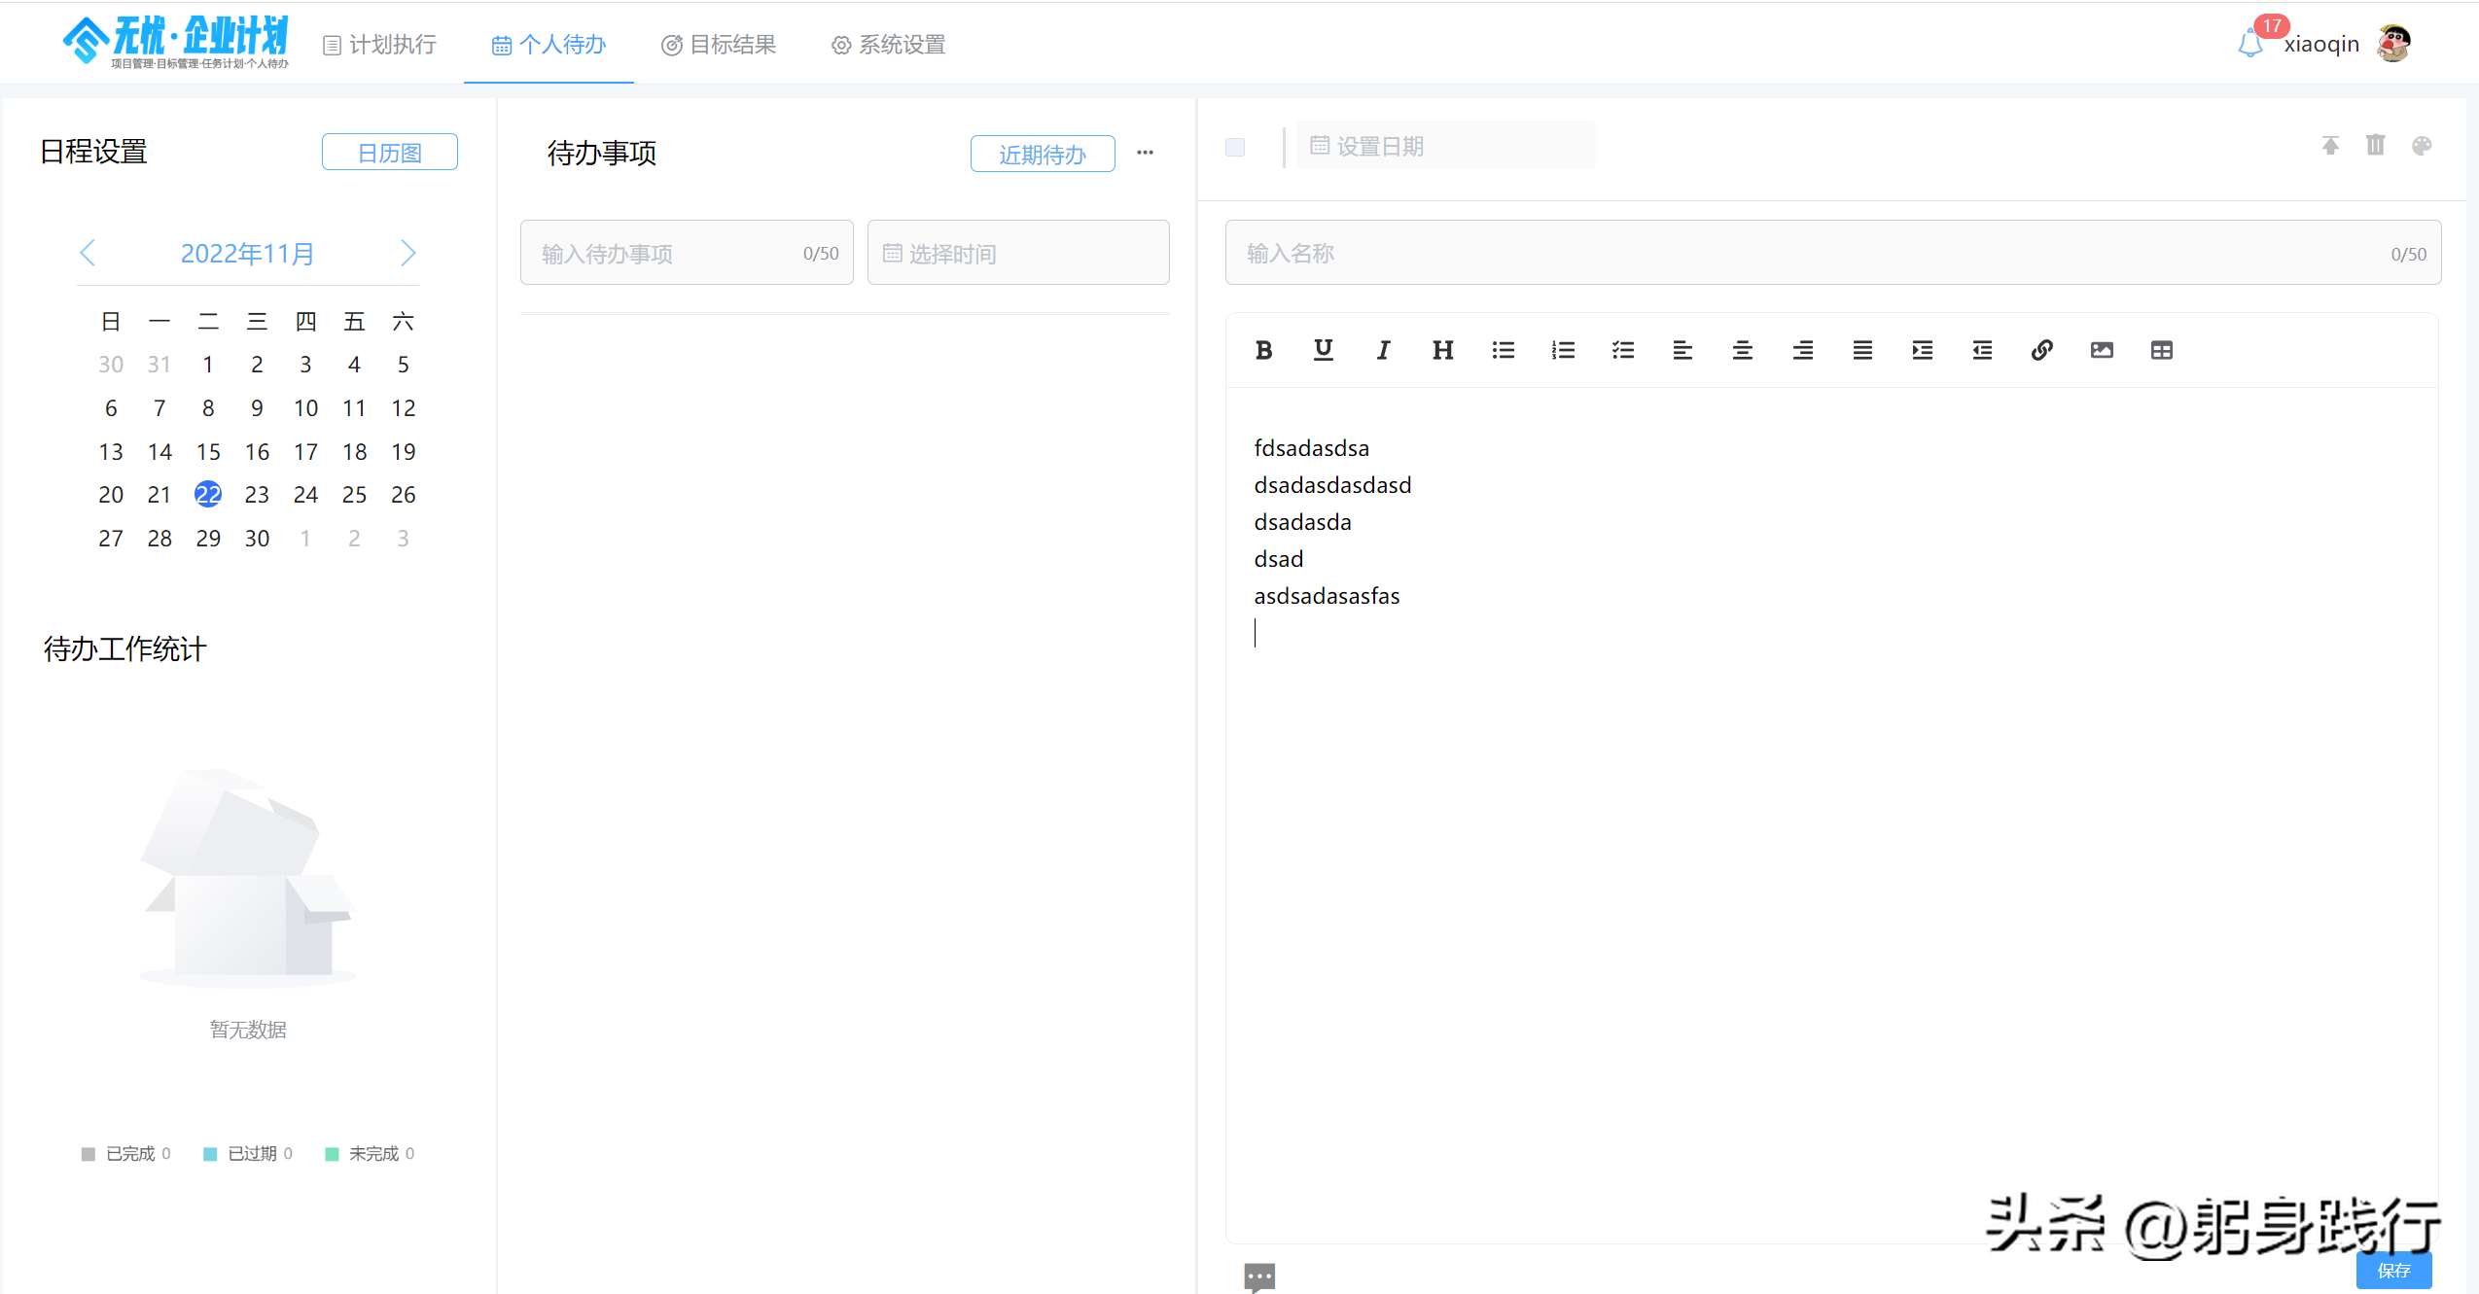Screen dimensions: 2479x1294
Task: Click the italic formatting icon
Action: click(x=1383, y=350)
